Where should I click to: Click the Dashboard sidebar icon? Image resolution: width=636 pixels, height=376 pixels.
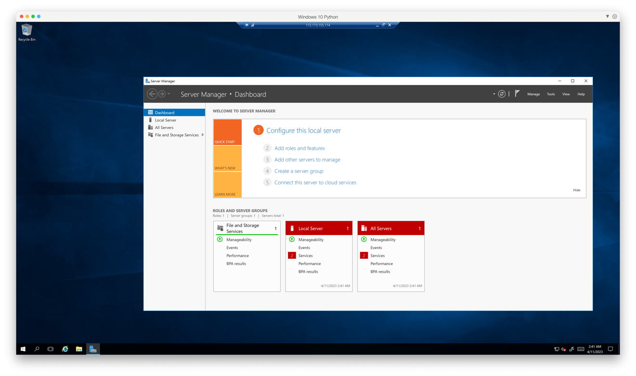[150, 113]
